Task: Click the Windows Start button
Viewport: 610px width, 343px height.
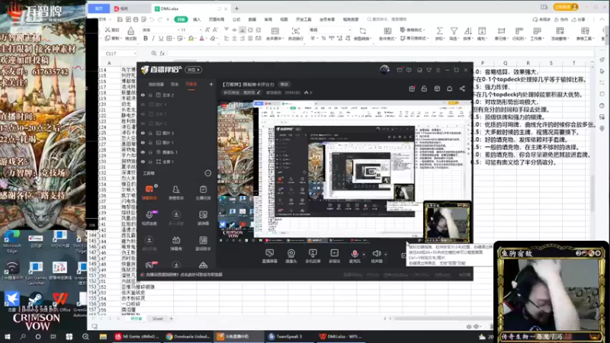Action: (8, 337)
